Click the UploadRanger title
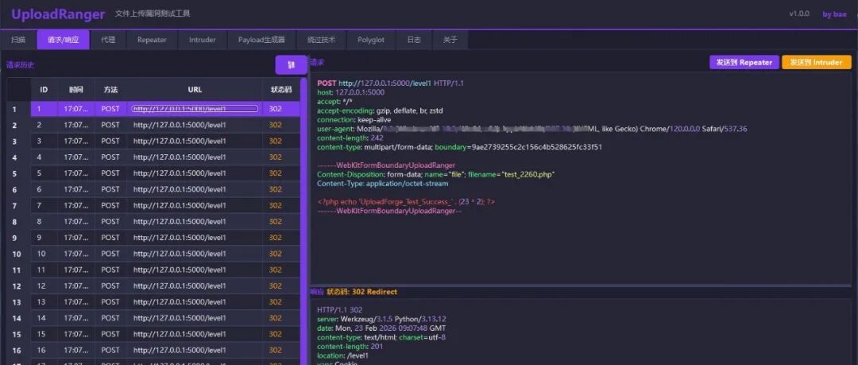The width and height of the screenshot is (858, 365). tap(58, 15)
